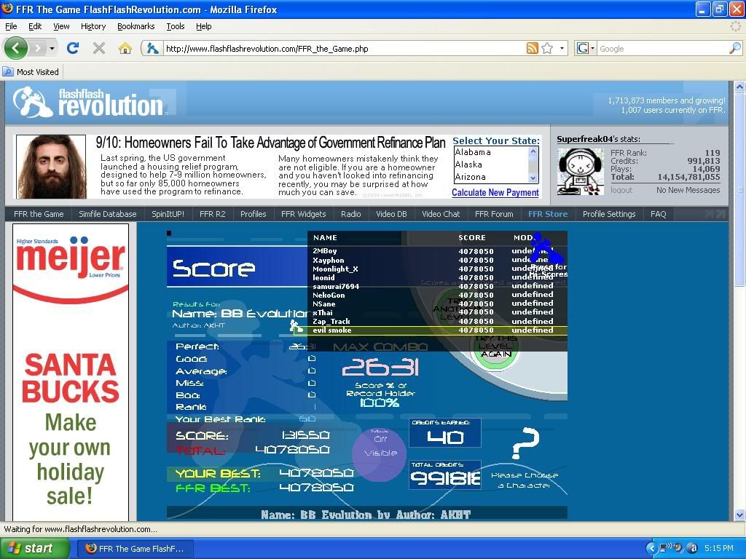Open the Bookmarks menu
Viewport: 746px width, 559px height.
click(136, 26)
